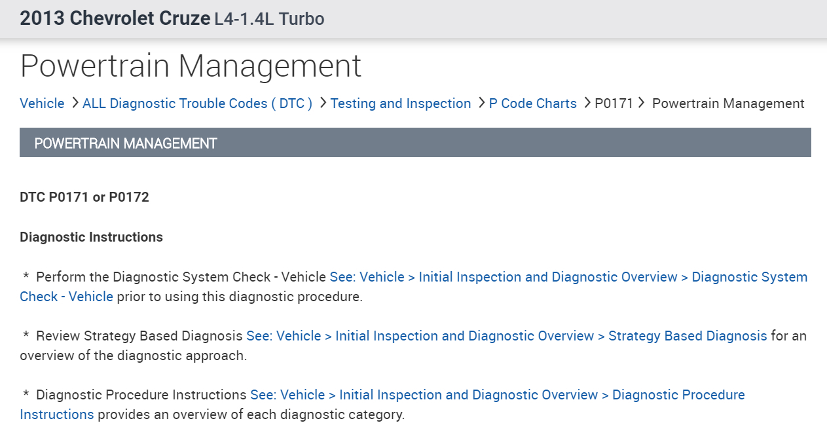The image size is (827, 440).
Task: Select the P0171 breadcrumb item
Action: tap(614, 103)
